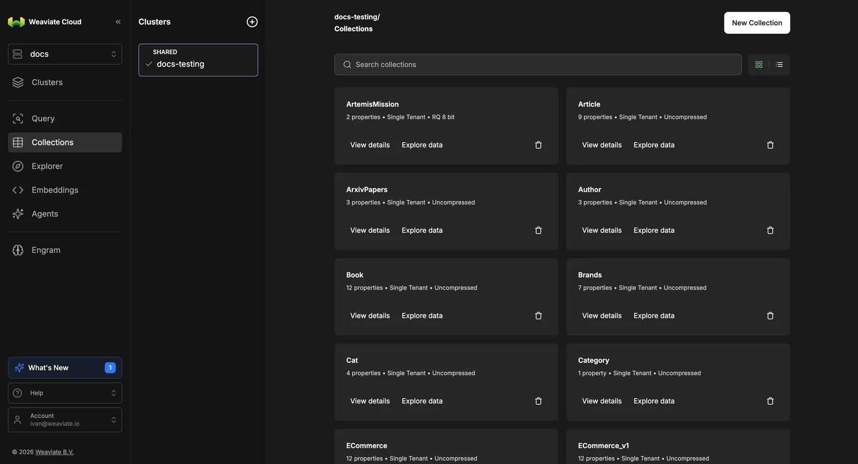858x464 pixels.
Task: Add a cluster with the plus icon
Action: 252,22
